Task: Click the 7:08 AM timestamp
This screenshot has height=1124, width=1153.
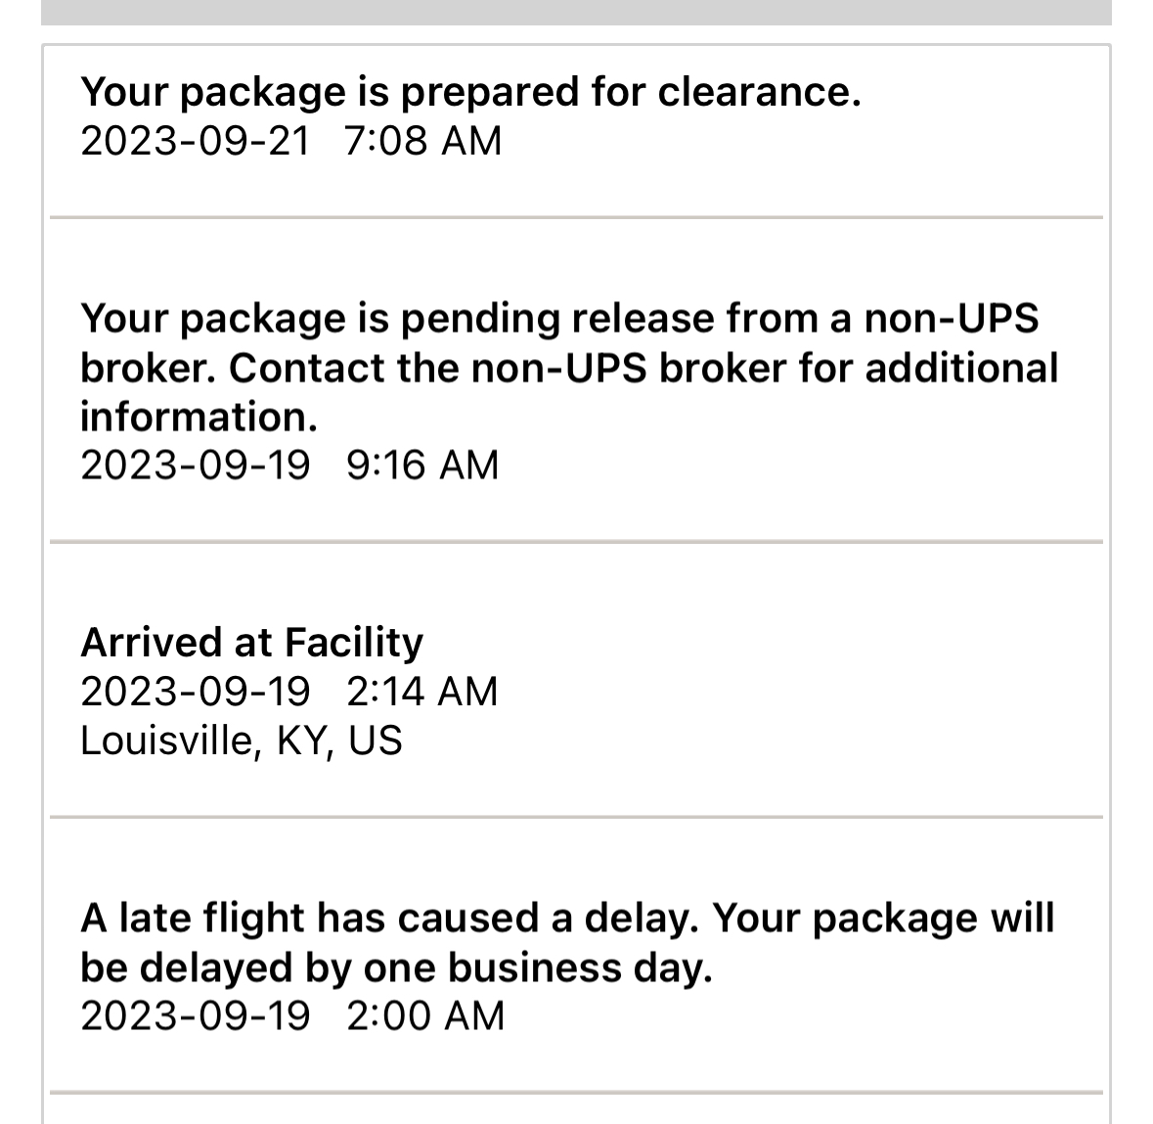Action: (x=422, y=141)
